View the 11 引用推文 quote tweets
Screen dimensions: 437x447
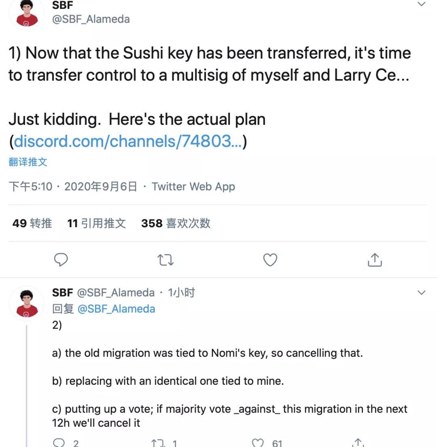click(96, 223)
